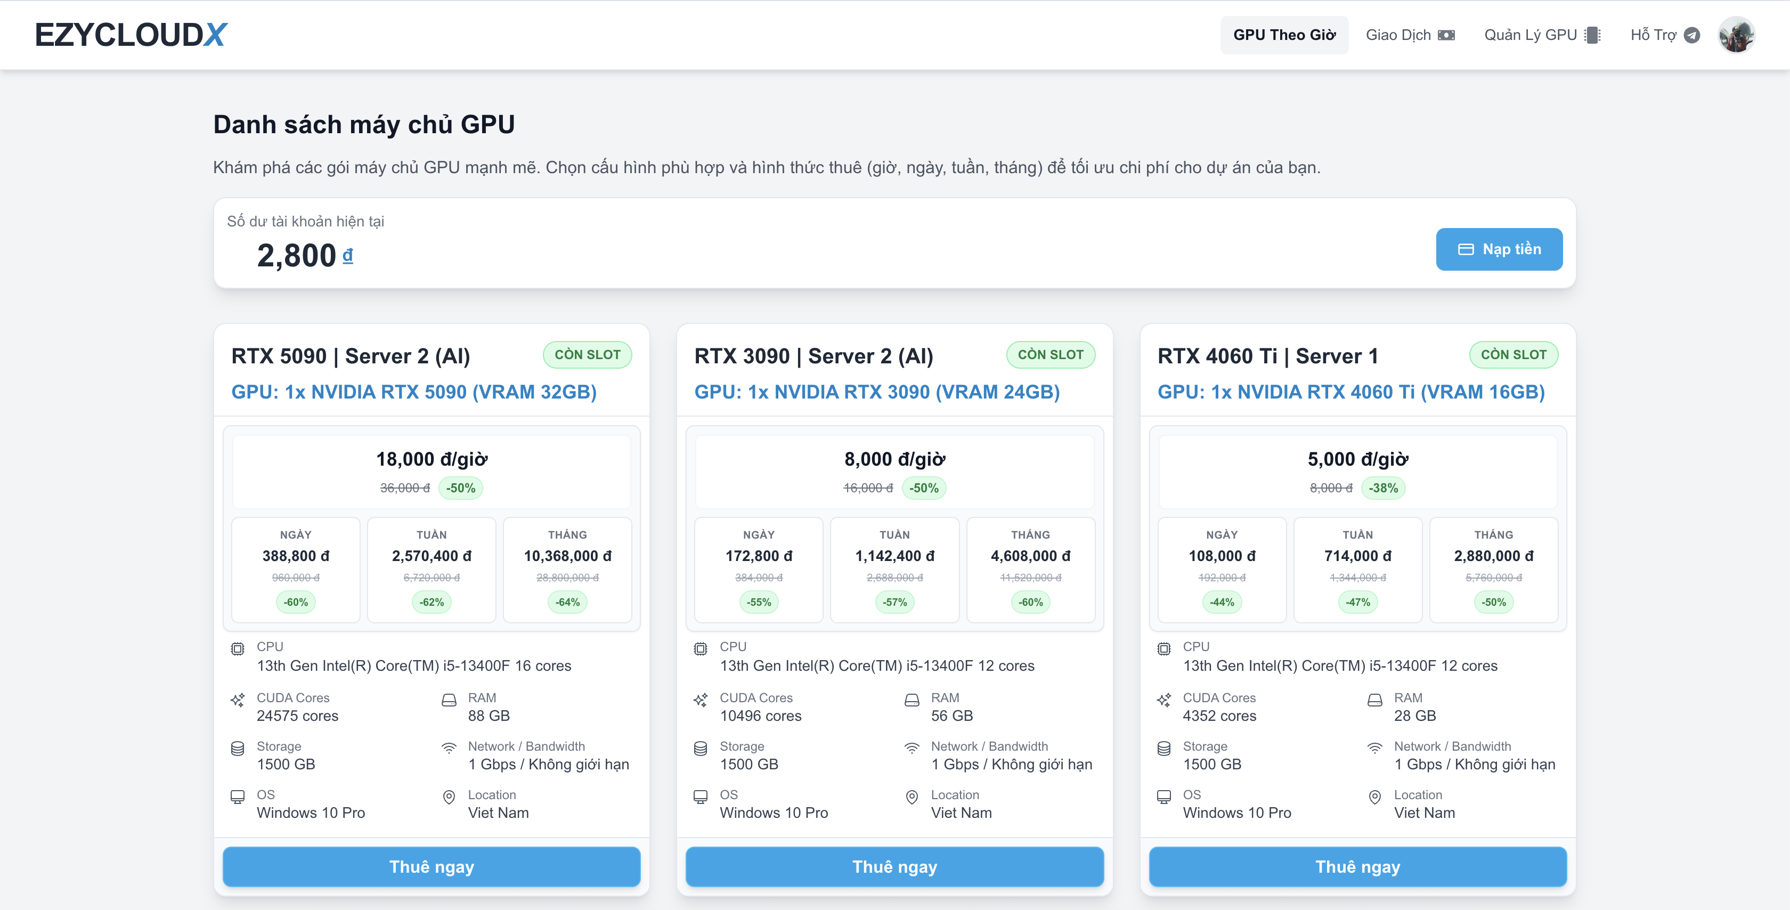Click the OS monitor icon on RTX 4060 Ti card
This screenshot has height=910, width=1790.
click(x=1163, y=797)
